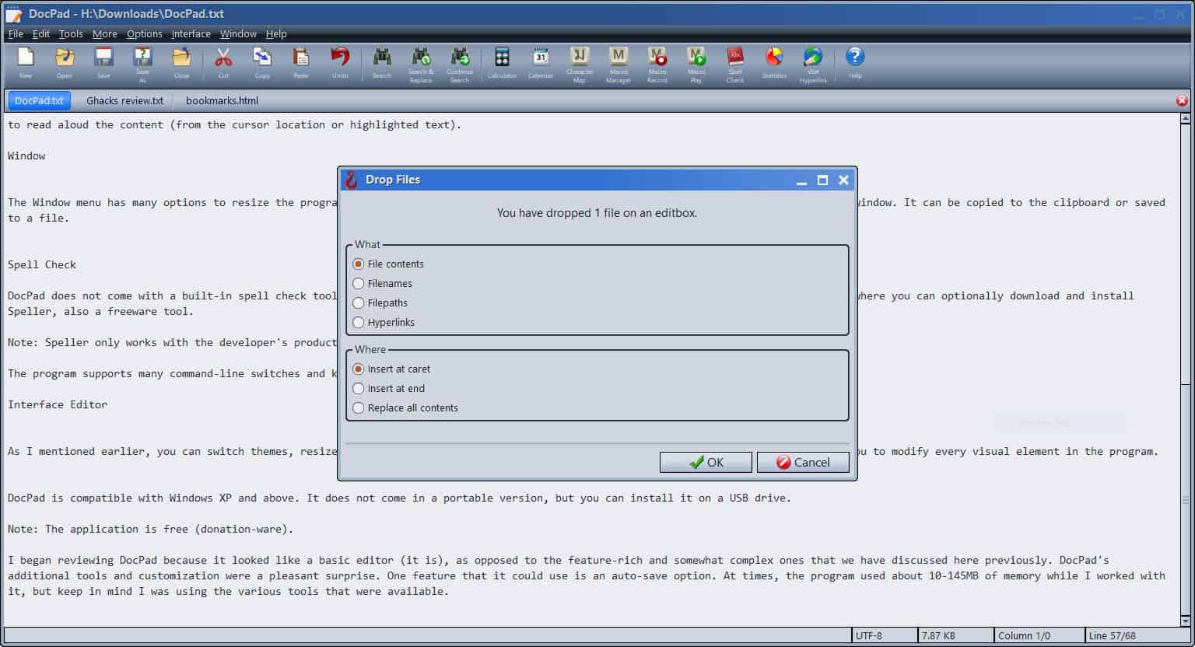This screenshot has width=1195, height=647.
Task: Open the Options menu
Action: tap(145, 33)
